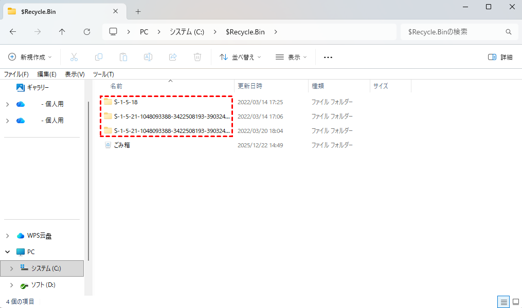Open the ツール(T) menu

coord(103,74)
